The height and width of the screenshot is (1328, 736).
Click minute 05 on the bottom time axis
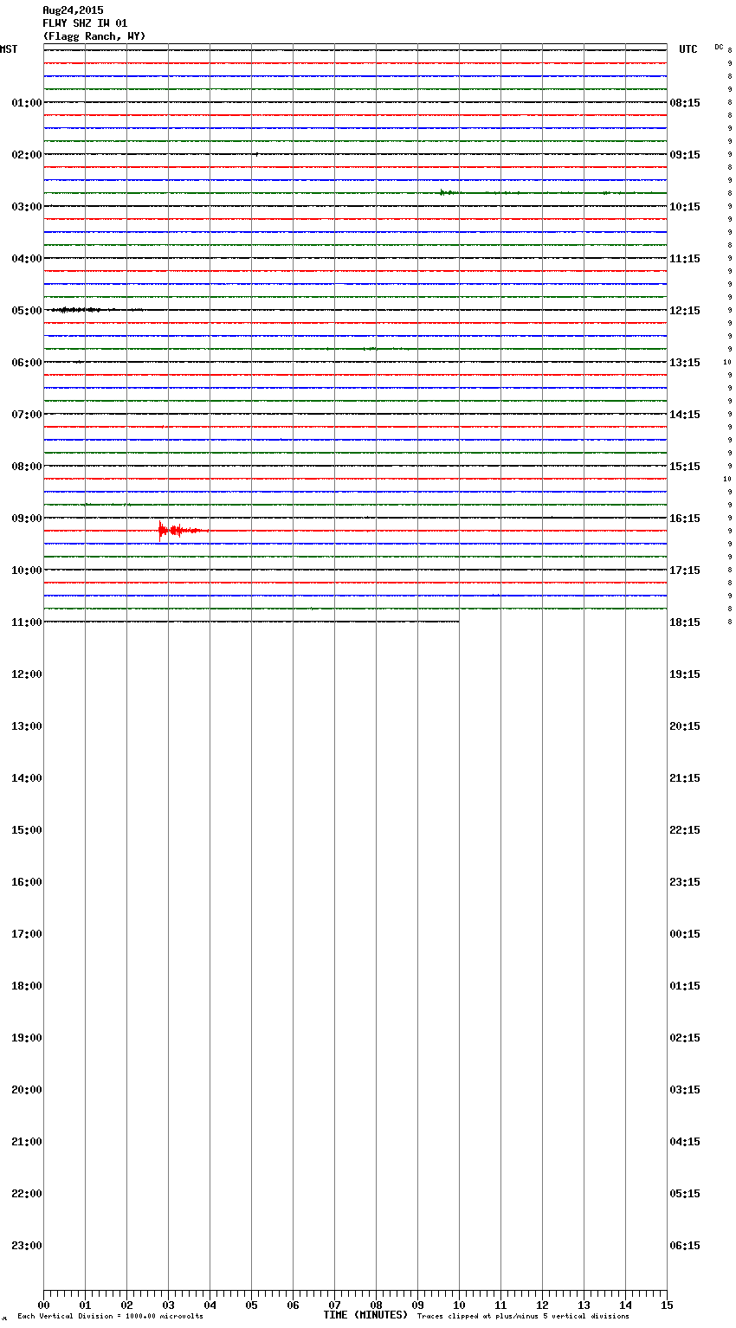(251, 1305)
